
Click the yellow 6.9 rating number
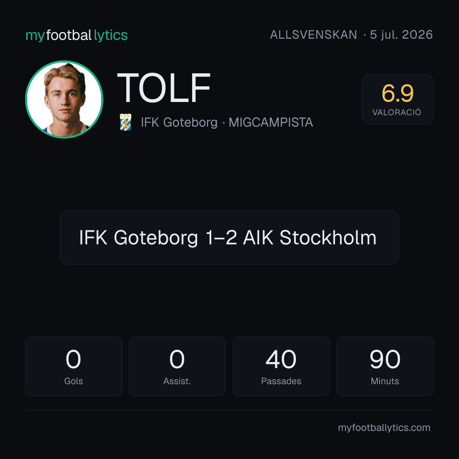(x=397, y=93)
